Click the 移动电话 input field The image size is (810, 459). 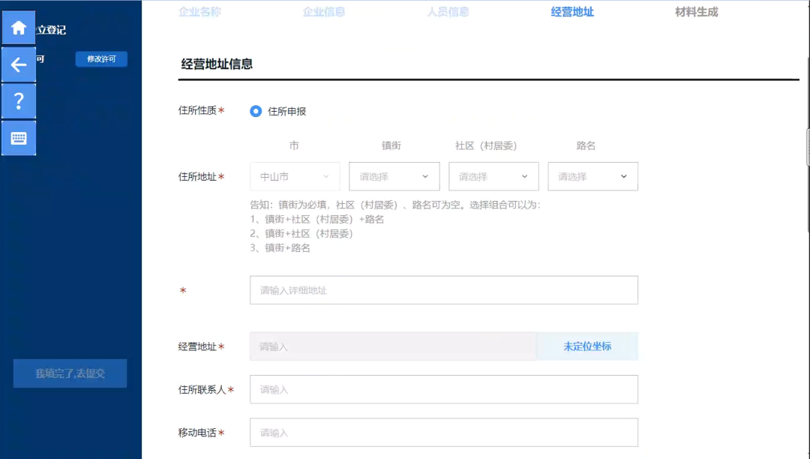click(x=443, y=432)
